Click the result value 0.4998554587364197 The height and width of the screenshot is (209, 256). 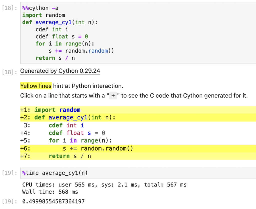coord(53,202)
